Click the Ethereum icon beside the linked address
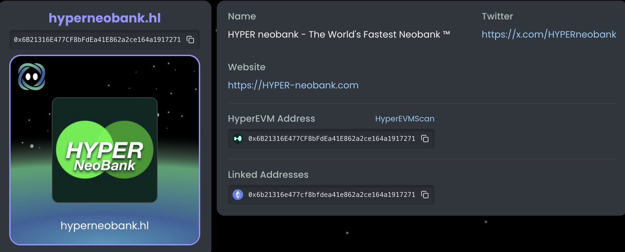625x252 pixels. (238, 195)
